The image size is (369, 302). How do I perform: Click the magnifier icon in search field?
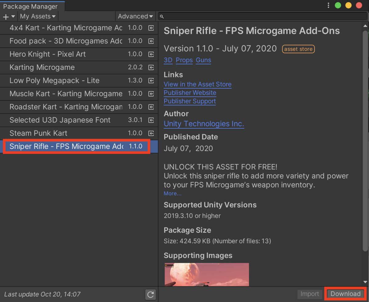[x=162, y=17]
